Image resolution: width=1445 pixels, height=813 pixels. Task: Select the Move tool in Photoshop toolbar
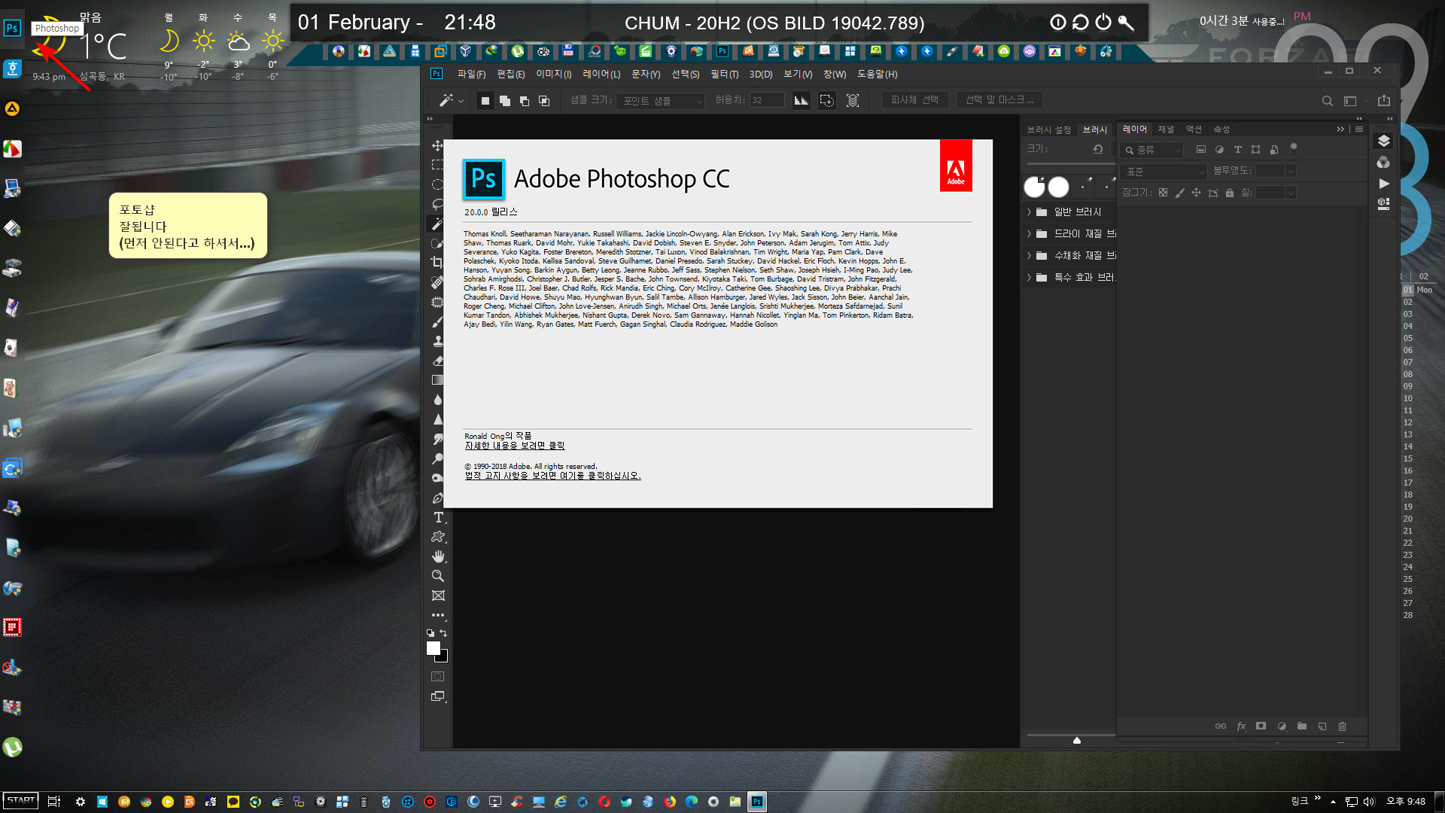tap(437, 145)
